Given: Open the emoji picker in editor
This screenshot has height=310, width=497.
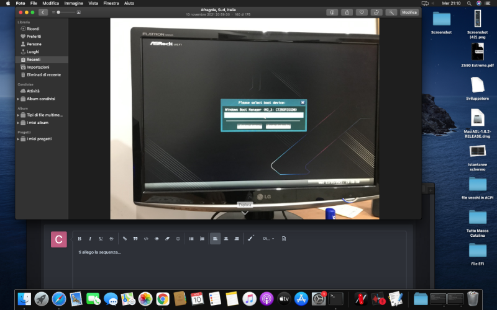Looking at the screenshot, I should 178,239.
